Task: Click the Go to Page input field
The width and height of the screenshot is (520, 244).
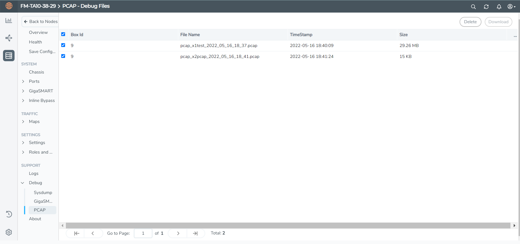Action: [143, 233]
